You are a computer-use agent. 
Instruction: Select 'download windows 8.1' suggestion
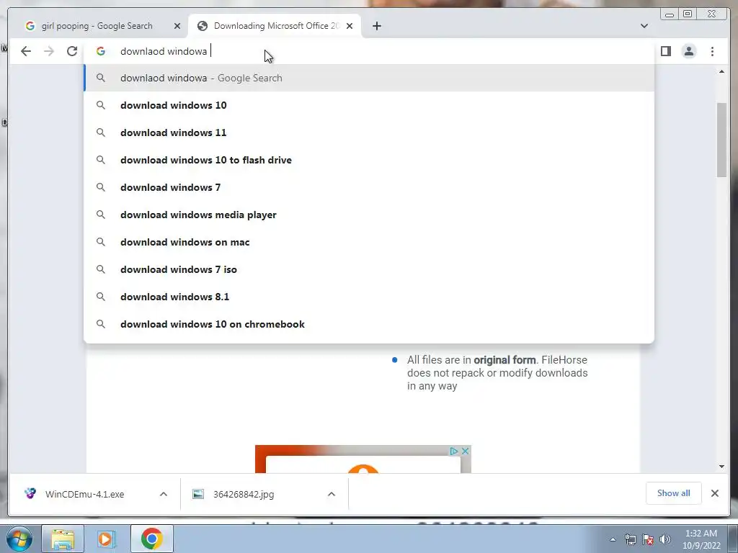point(369,297)
